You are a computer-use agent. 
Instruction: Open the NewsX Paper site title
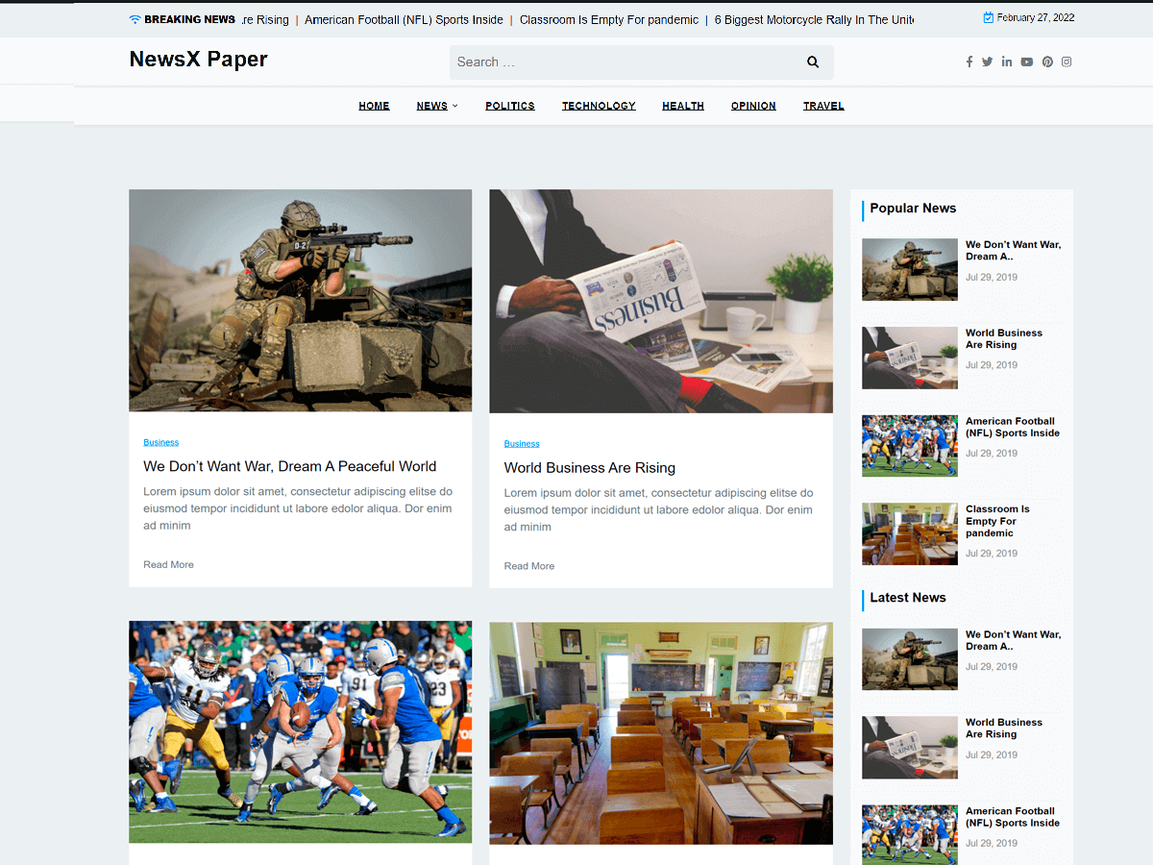pyautogui.click(x=198, y=60)
